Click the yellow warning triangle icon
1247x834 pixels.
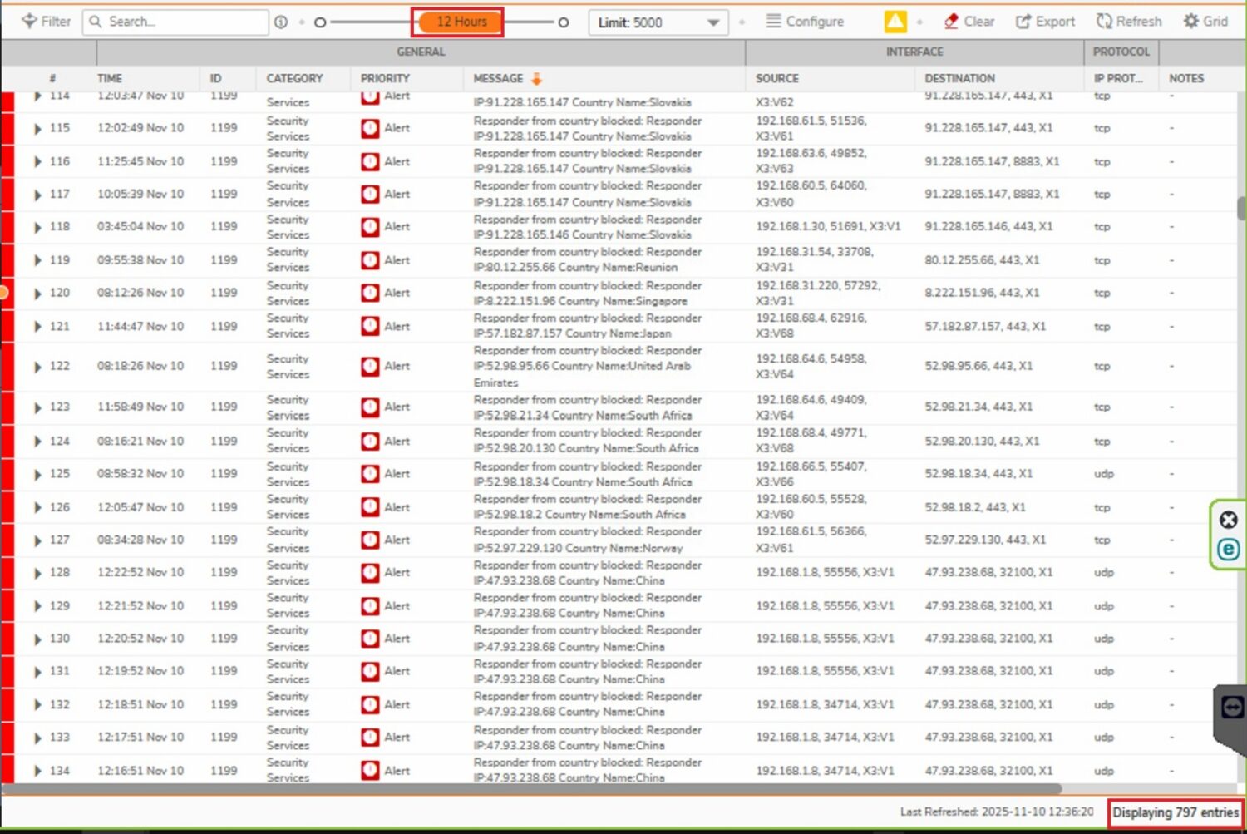895,22
